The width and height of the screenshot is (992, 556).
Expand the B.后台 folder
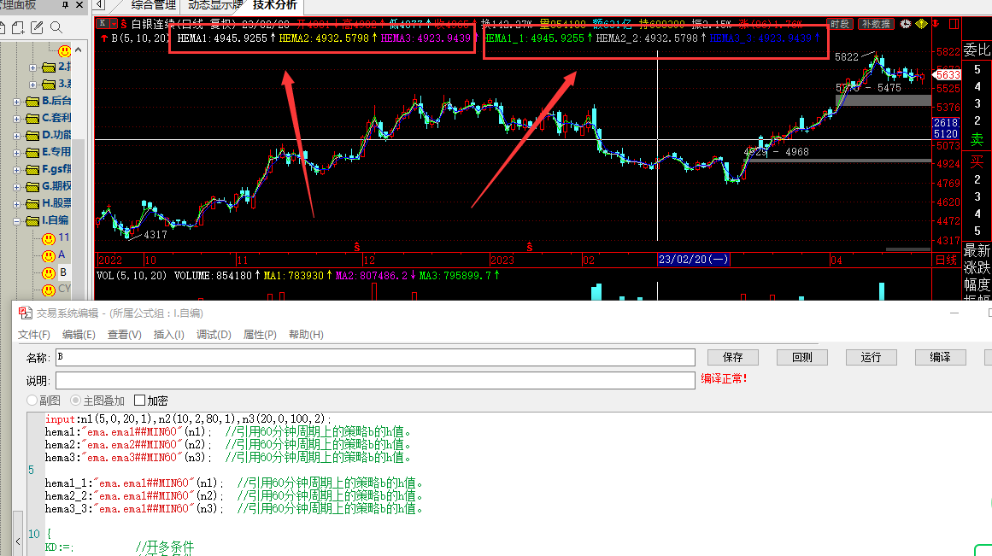(x=16, y=101)
